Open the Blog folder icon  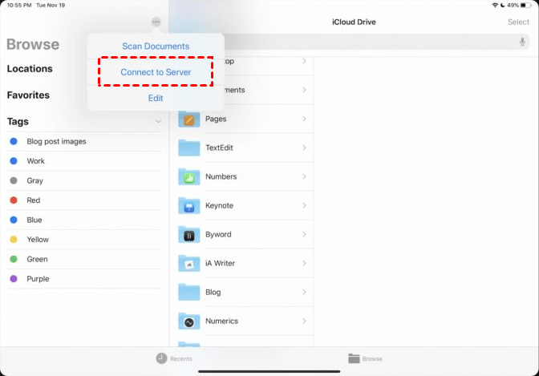pos(188,292)
